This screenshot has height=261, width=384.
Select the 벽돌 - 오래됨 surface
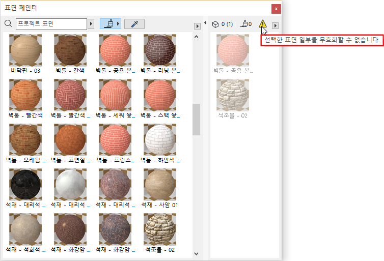click(25, 143)
